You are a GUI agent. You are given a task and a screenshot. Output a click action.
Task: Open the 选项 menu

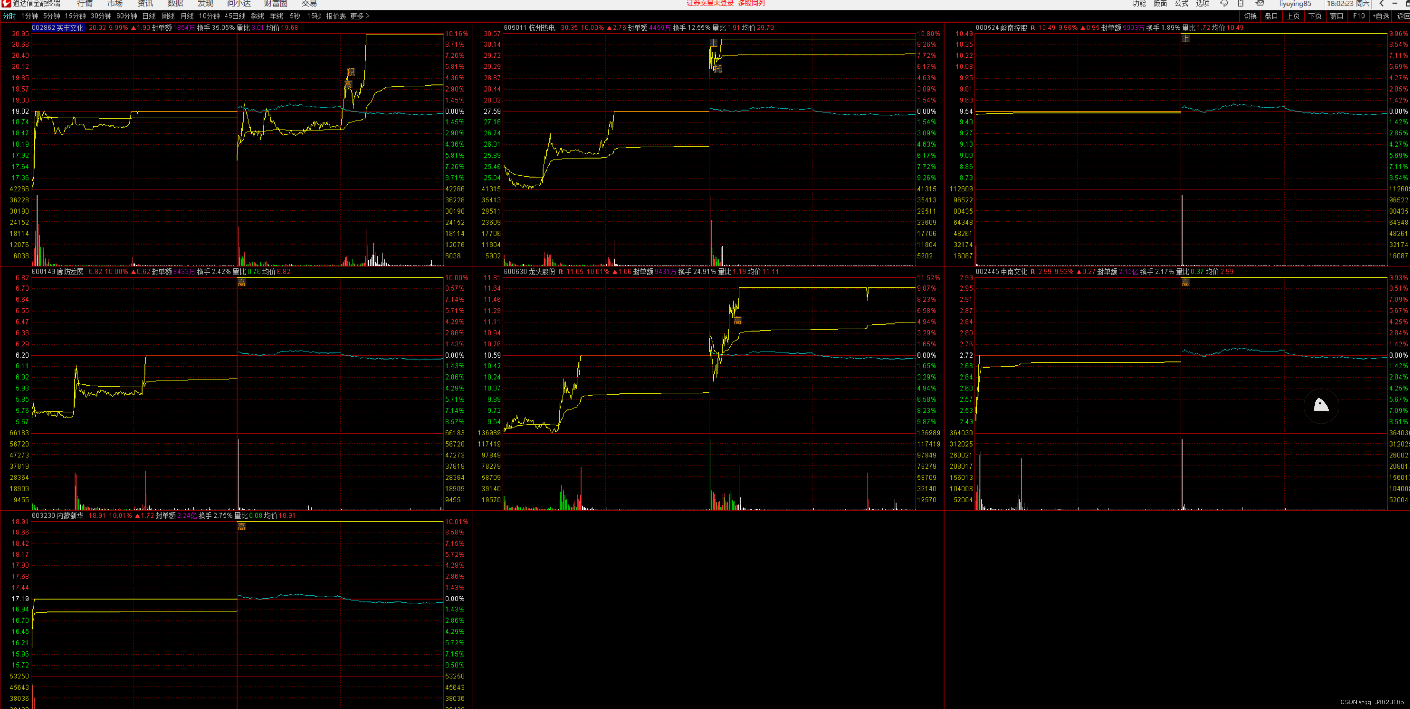[x=1203, y=3]
